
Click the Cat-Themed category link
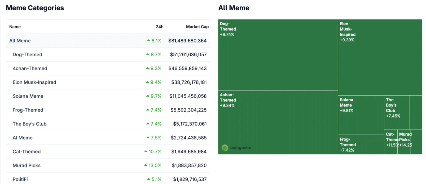click(x=27, y=152)
